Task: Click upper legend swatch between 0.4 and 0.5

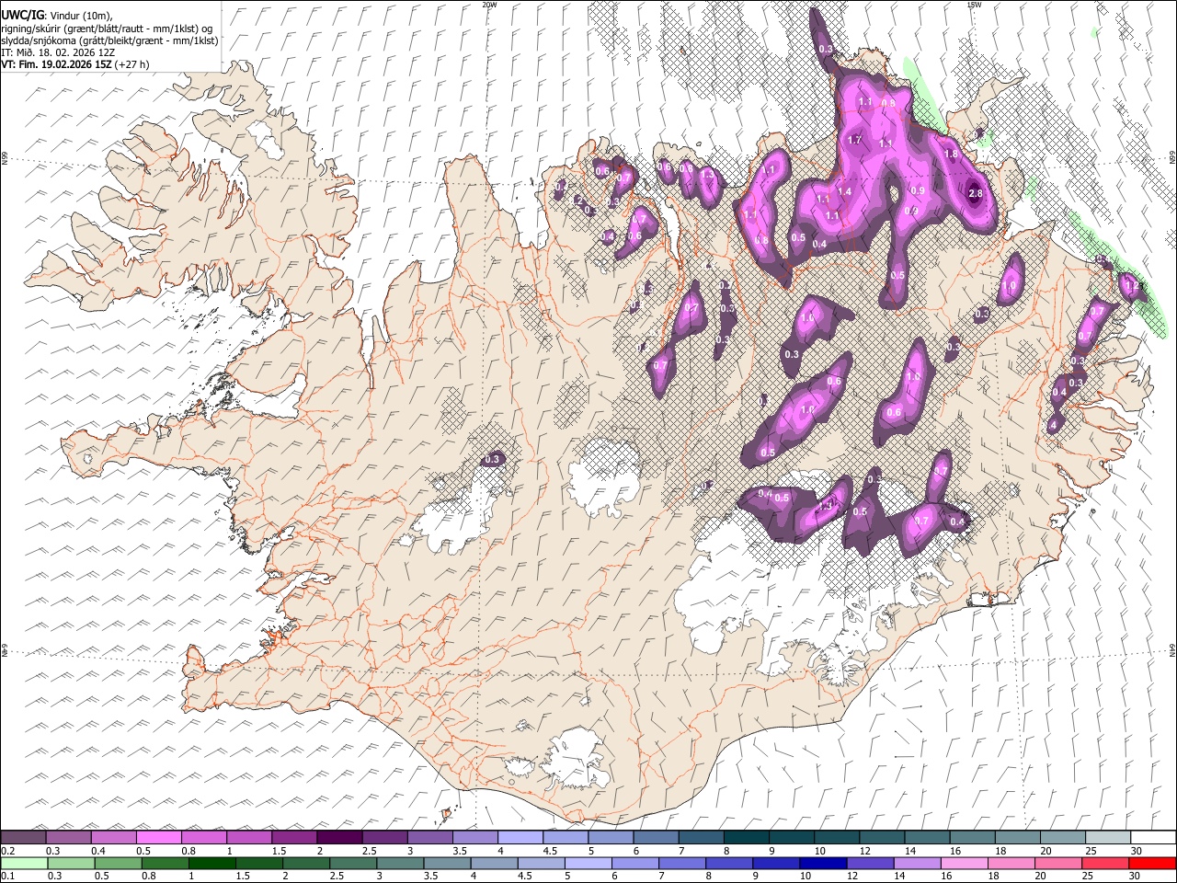Action: point(113,837)
